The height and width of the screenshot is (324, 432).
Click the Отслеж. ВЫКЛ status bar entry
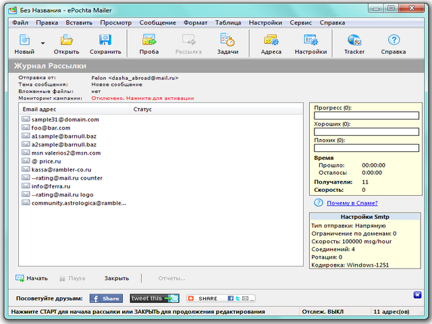point(323,312)
